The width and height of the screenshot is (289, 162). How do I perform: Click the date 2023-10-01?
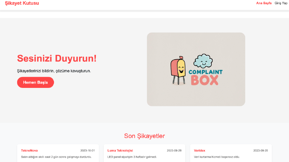pos(87,150)
